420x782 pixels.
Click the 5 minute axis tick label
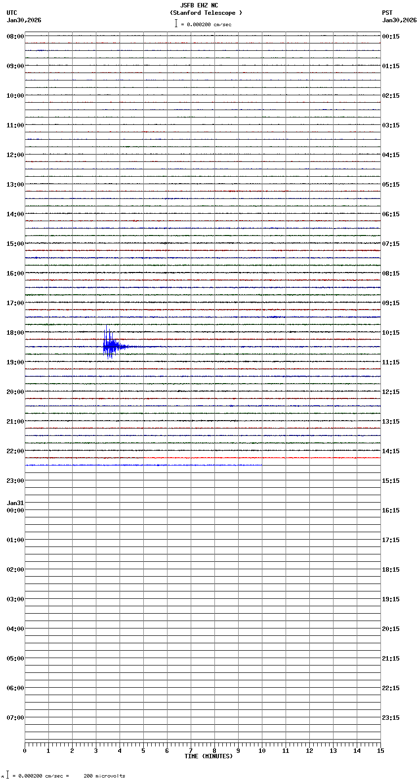pos(143,751)
